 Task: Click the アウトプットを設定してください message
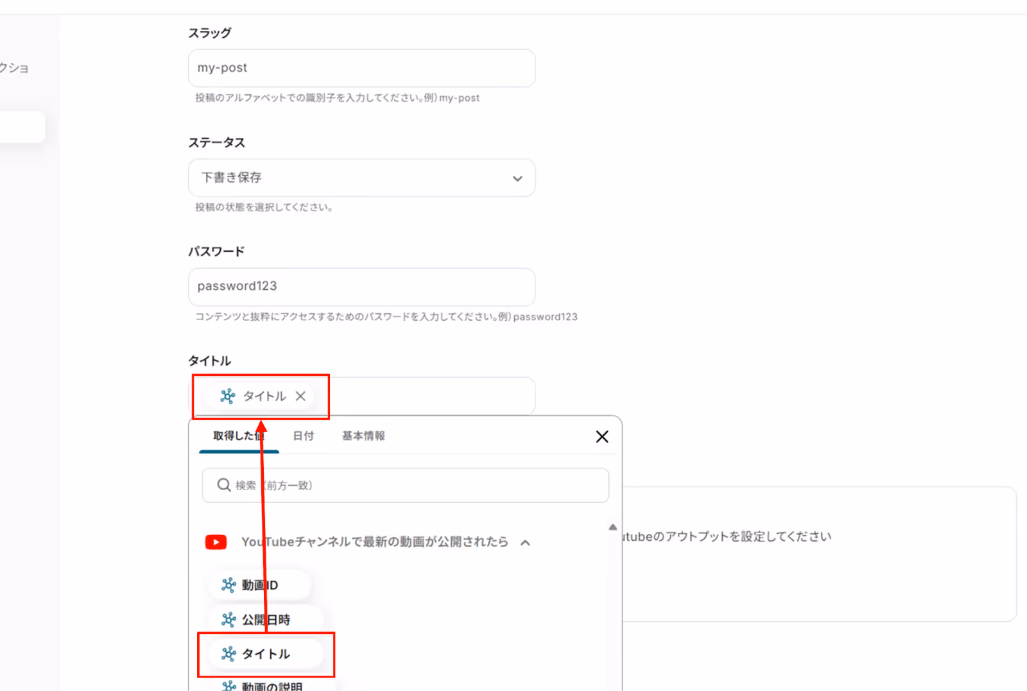(x=728, y=536)
